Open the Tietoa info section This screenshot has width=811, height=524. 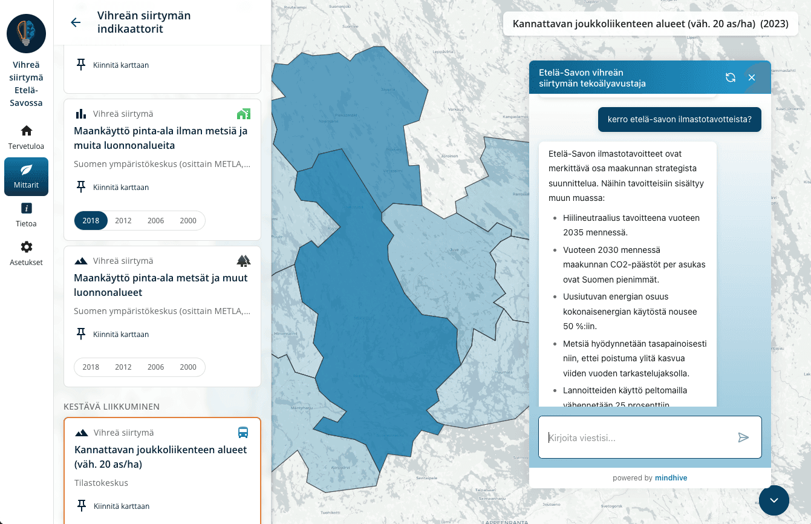point(26,215)
